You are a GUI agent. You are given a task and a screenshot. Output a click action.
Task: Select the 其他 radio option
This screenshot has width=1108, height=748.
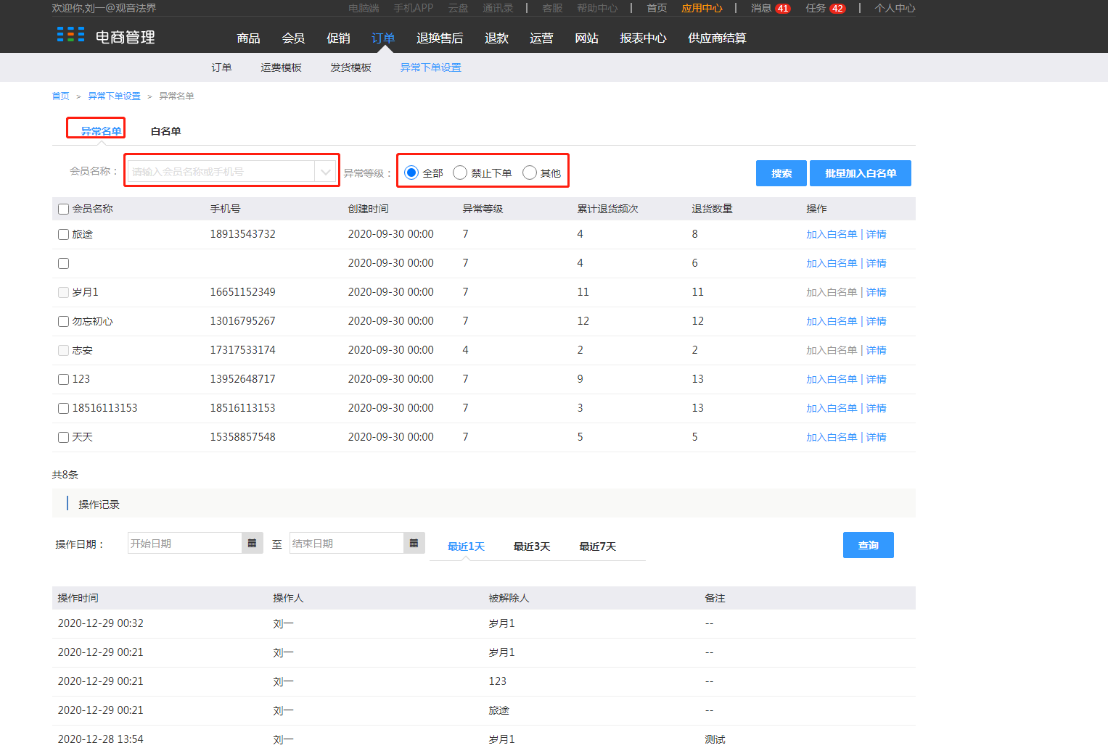tap(530, 173)
